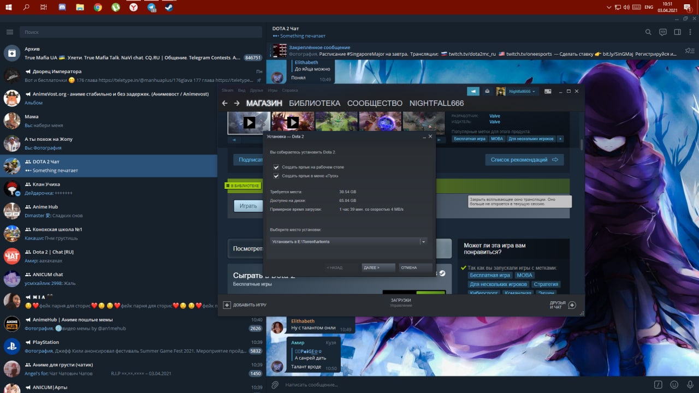Click Играть button on store page

click(248, 206)
